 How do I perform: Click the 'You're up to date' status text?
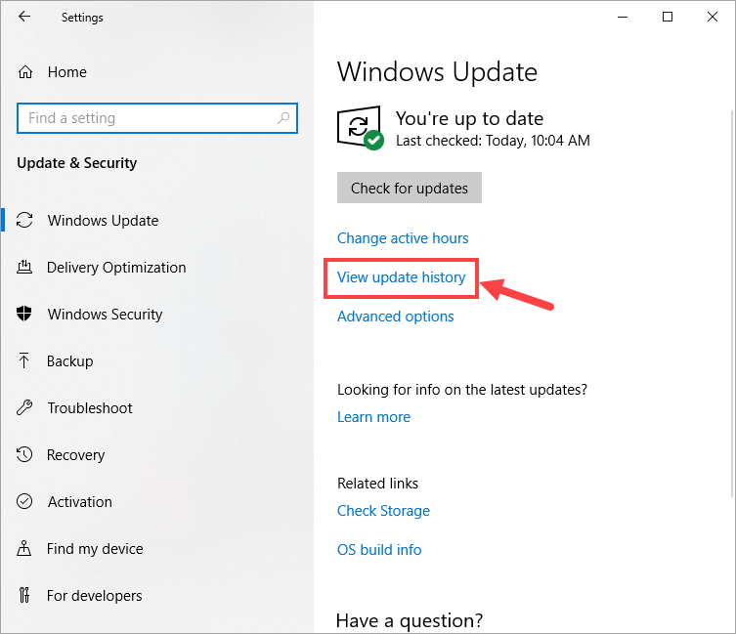click(469, 119)
